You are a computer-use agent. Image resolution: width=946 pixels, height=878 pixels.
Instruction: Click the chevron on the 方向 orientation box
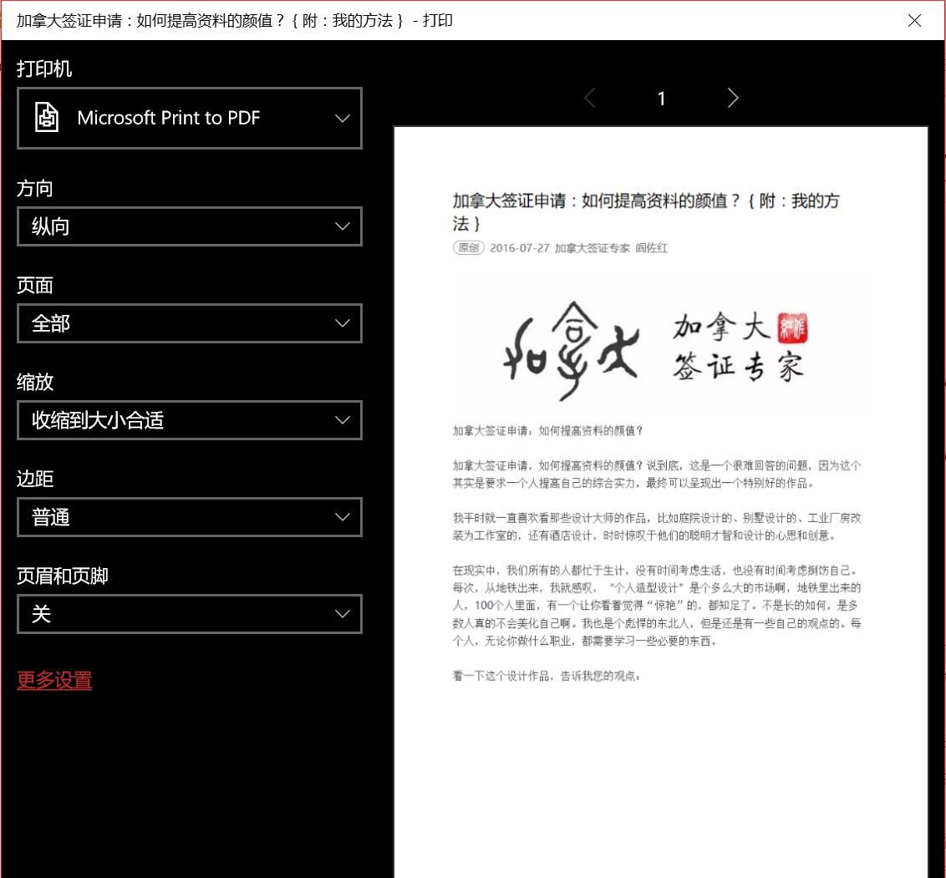342,226
